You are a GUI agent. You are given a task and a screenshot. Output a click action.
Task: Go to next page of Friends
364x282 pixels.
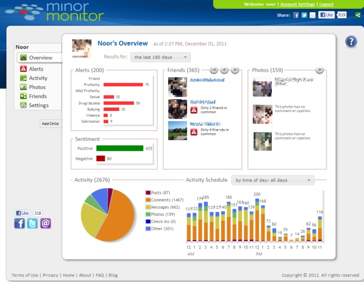coord(235,70)
